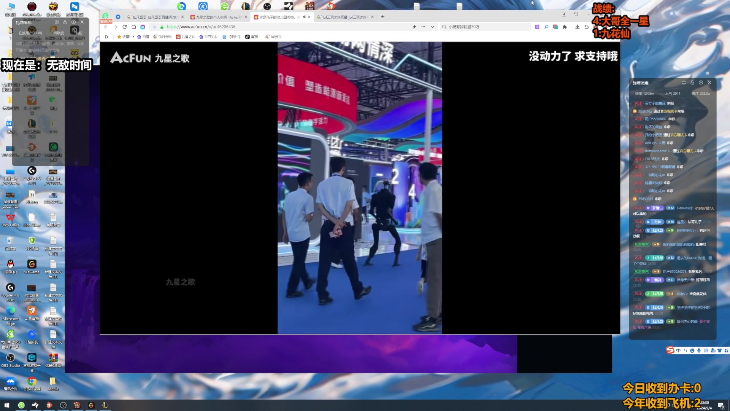Click the lock icon in 弹幕消息 panel
The width and height of the screenshot is (730, 411).
(x=692, y=83)
